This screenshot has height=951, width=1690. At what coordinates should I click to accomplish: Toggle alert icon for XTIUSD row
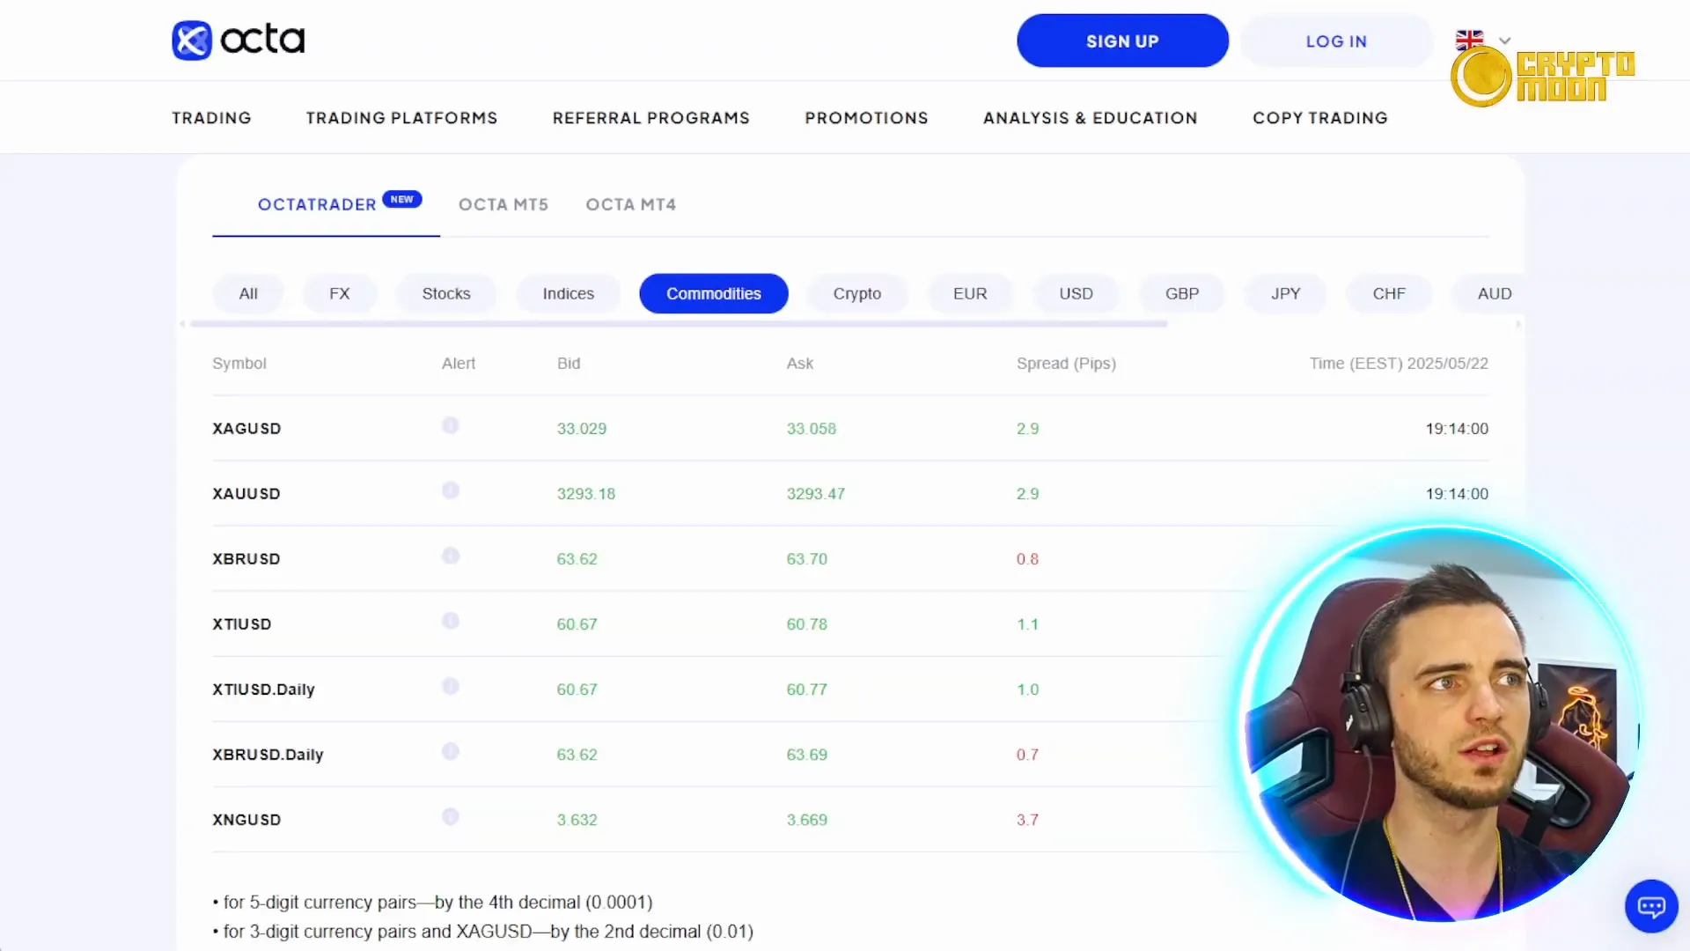click(450, 621)
